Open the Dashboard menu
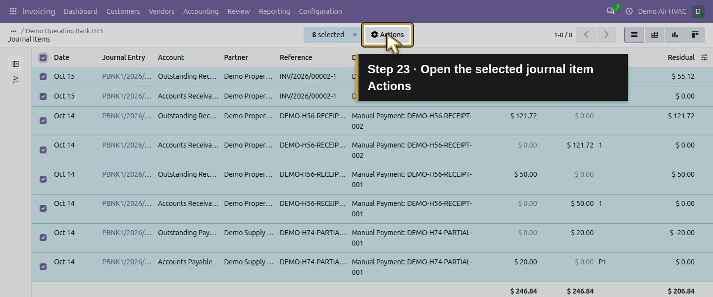Screen dimensions: 713x297 [81, 11]
